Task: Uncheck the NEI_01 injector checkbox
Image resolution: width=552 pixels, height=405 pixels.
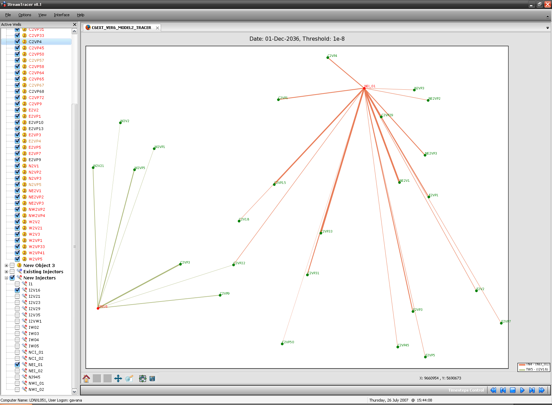Action: pos(17,364)
